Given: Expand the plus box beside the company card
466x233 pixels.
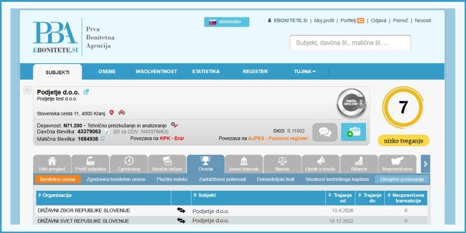Looking at the screenshot, I should click(27, 90).
